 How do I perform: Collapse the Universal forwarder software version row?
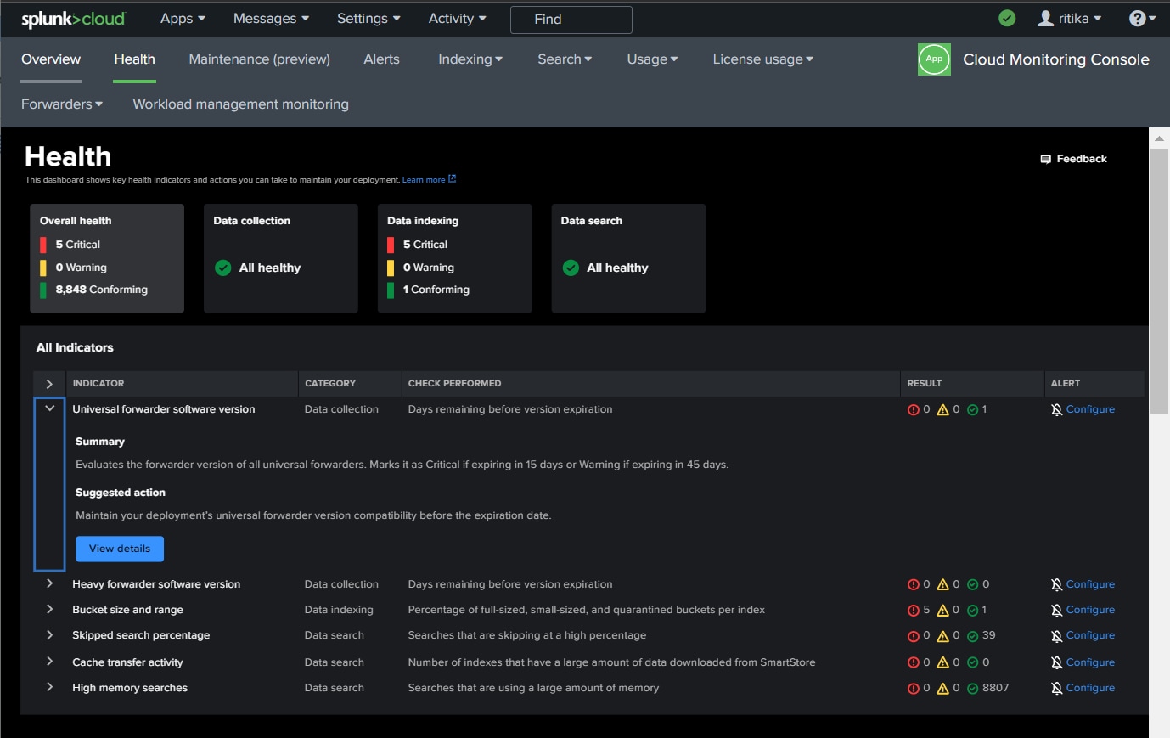pyautogui.click(x=49, y=408)
